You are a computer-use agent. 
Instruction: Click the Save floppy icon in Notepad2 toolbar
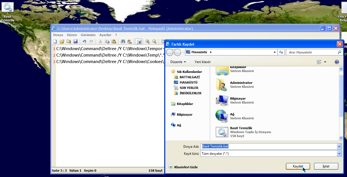point(75,42)
